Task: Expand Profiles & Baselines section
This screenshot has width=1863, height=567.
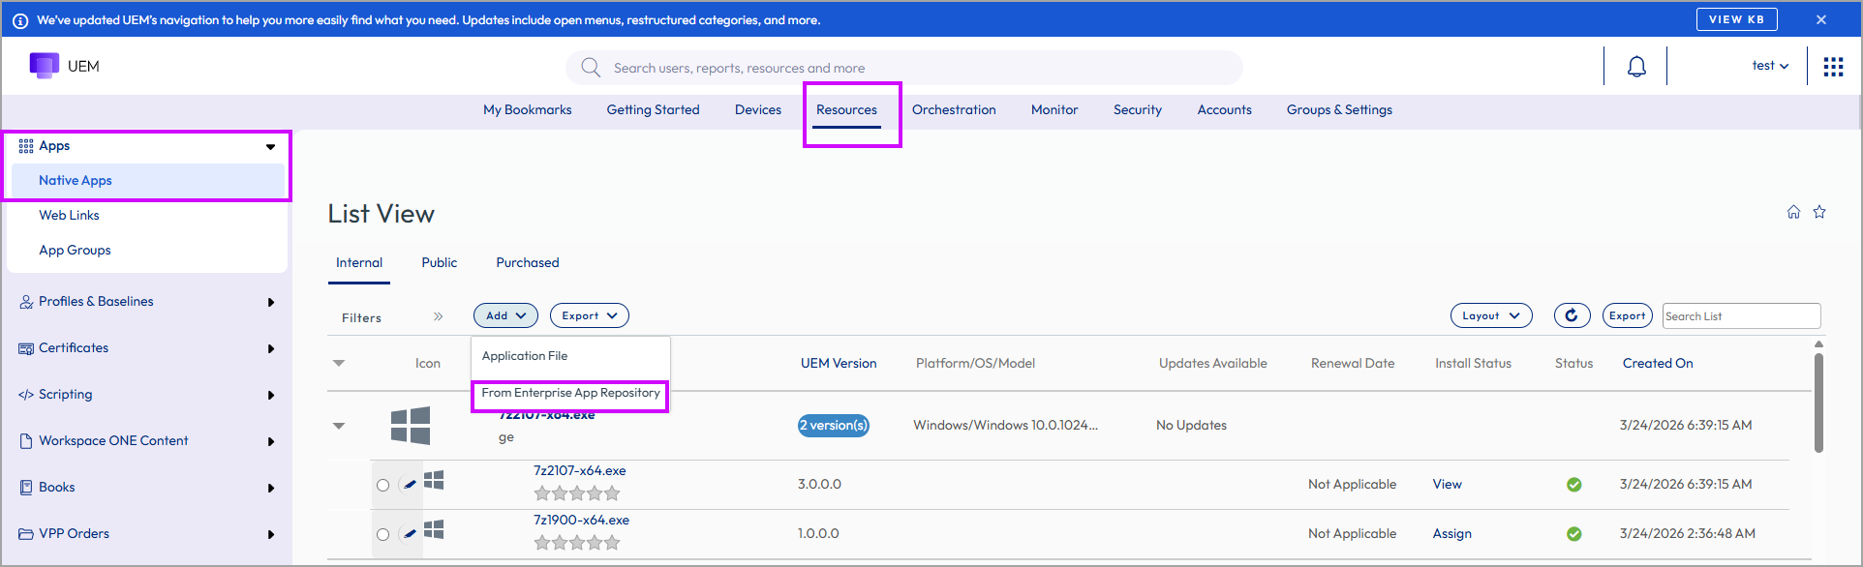Action: (271, 302)
